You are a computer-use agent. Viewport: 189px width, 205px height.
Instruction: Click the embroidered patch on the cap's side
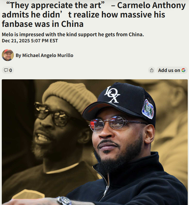click(x=148, y=109)
